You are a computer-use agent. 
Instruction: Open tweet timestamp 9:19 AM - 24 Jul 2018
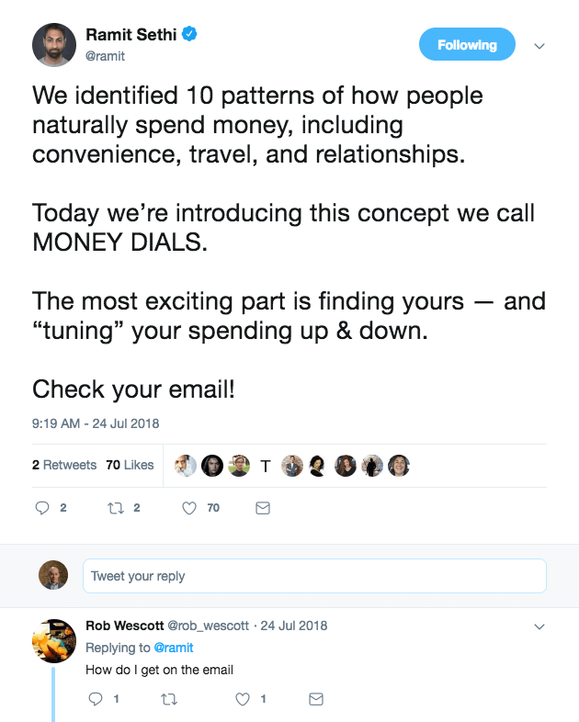pyautogui.click(x=96, y=423)
